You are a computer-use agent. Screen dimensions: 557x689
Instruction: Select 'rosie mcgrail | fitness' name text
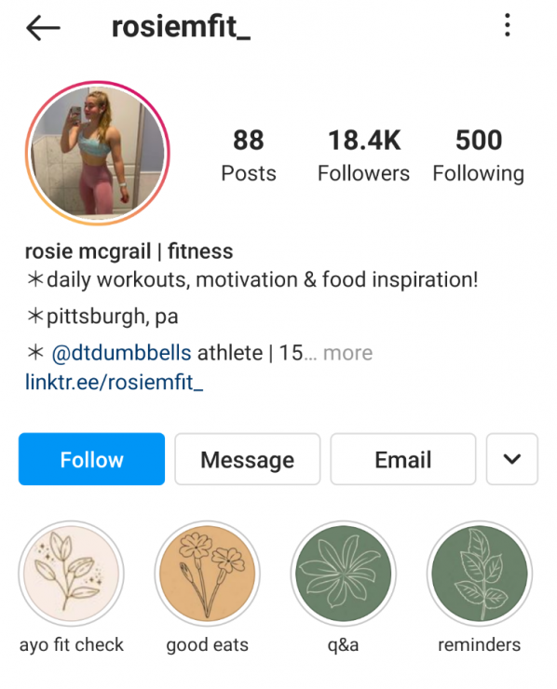129,251
